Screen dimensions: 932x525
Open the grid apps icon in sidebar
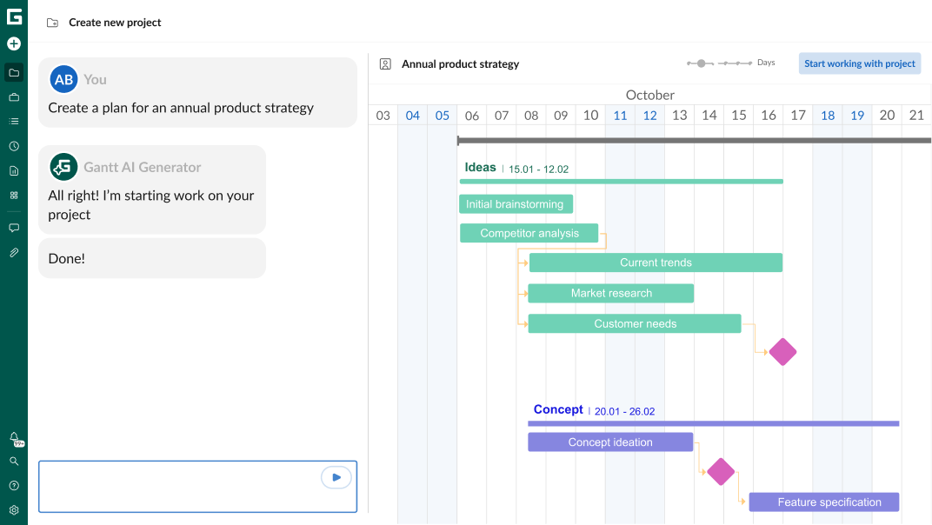(x=14, y=196)
